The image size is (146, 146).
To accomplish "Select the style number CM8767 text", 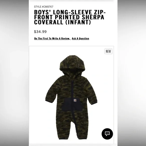I will (x=44, y=7).
